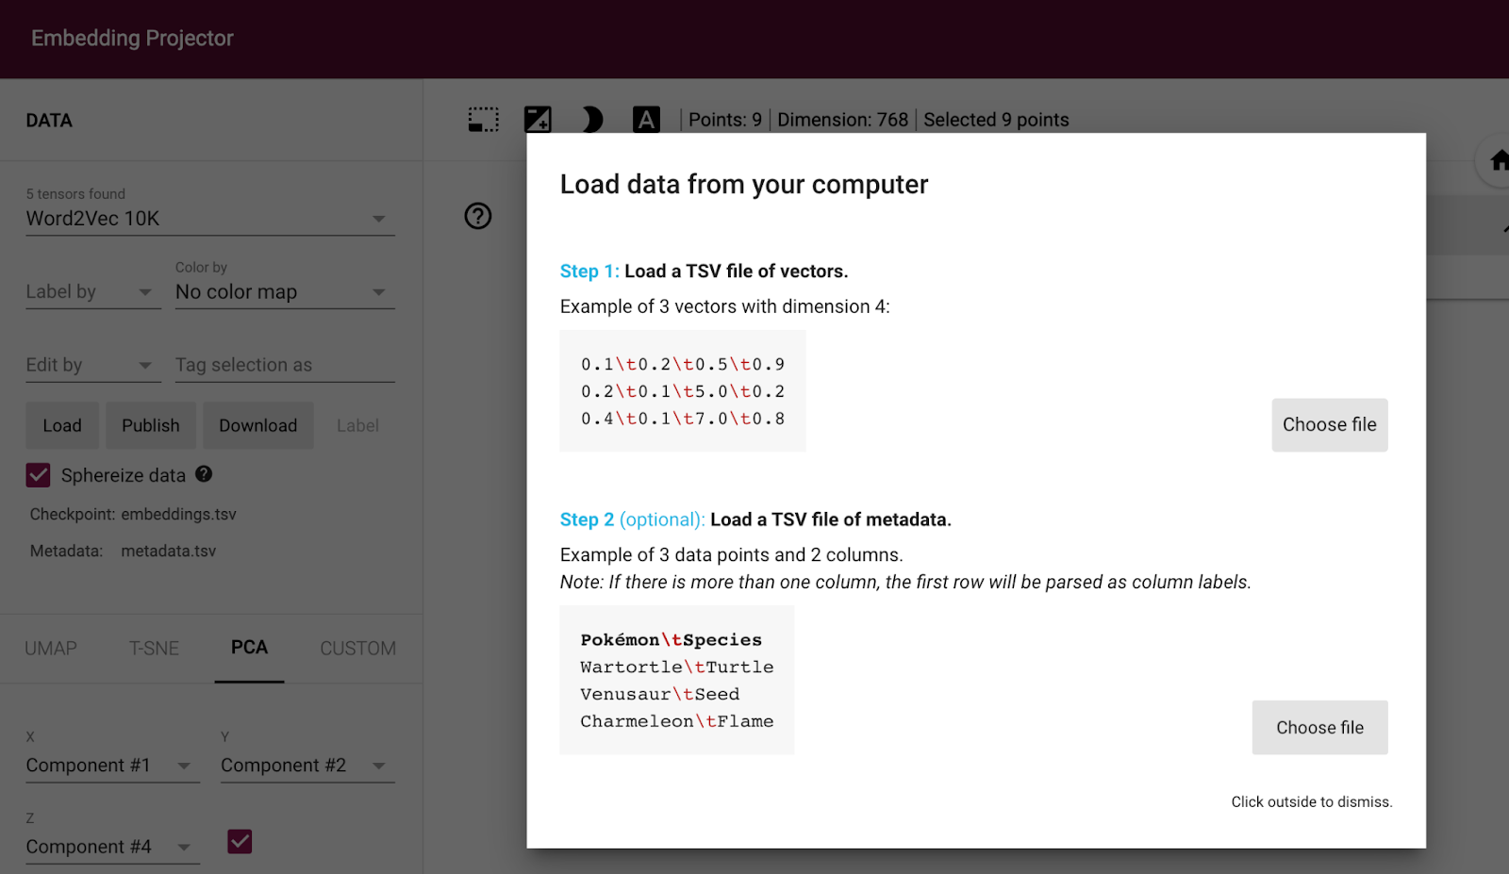Click the 'Dimension: 768' status text
The image size is (1509, 874).
(x=842, y=120)
